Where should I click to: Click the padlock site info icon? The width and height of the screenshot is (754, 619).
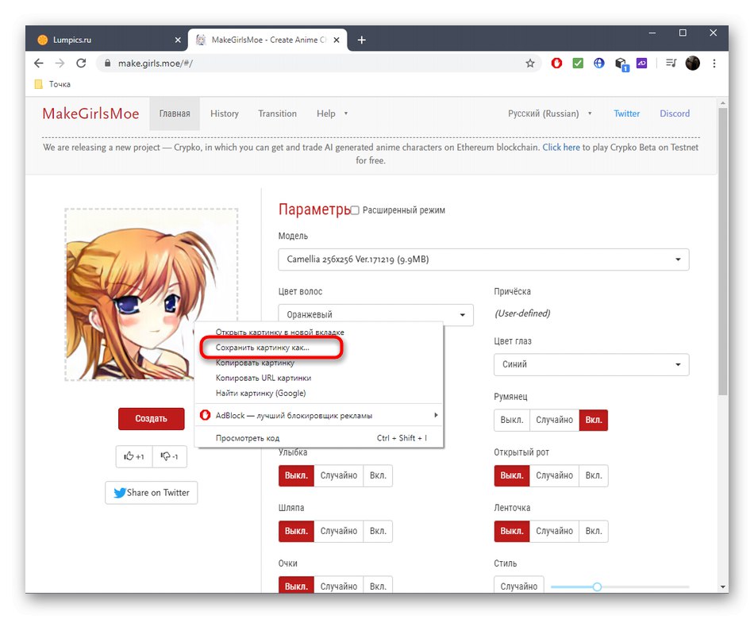108,63
